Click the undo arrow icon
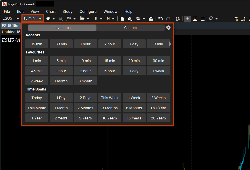The height and width of the screenshot is (170, 250). click(x=161, y=19)
